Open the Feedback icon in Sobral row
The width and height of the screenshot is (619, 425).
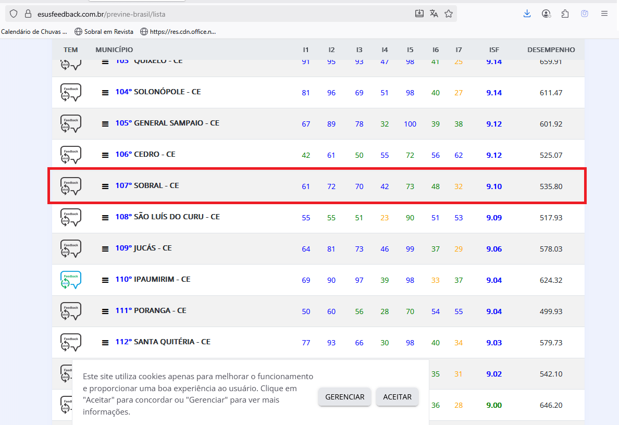pyautogui.click(x=70, y=186)
